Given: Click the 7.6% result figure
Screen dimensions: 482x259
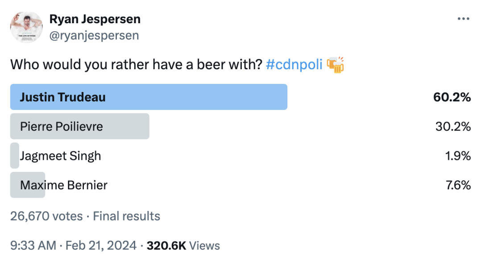Looking at the screenshot, I should pyautogui.click(x=458, y=185).
